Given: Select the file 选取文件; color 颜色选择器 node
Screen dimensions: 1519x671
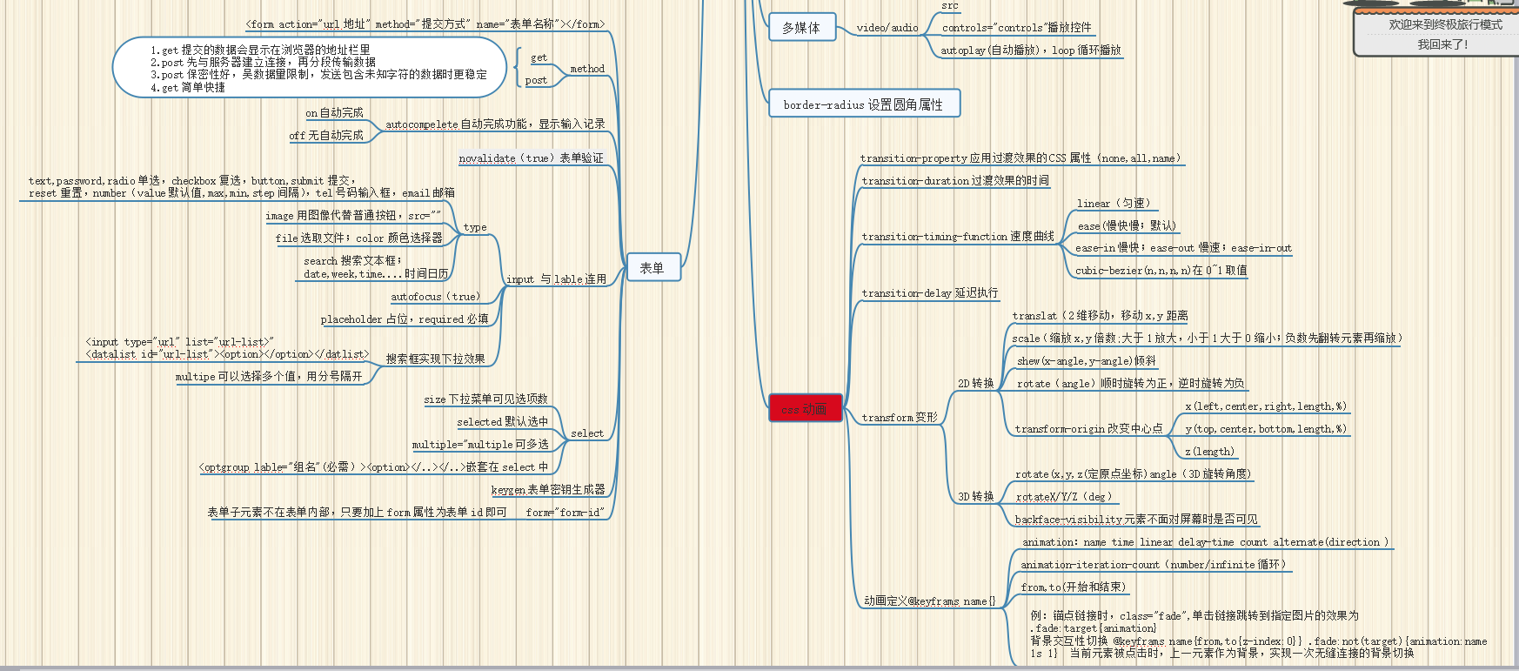Looking at the screenshot, I should pos(358,238).
